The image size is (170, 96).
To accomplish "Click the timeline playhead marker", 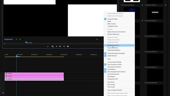I will 16,56.
